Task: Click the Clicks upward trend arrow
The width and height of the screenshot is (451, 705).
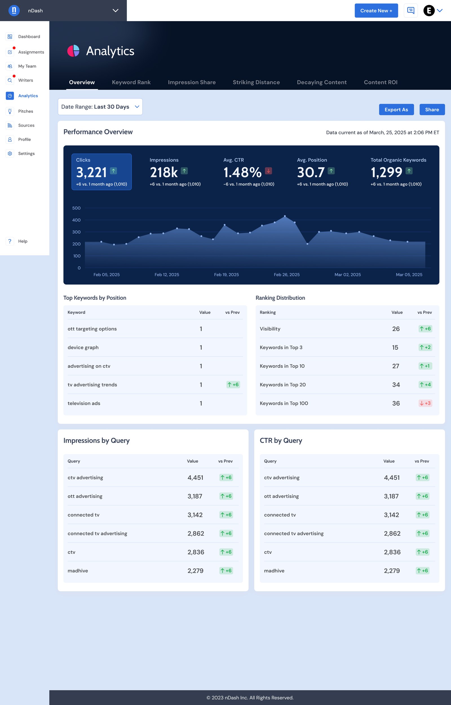Action: [x=113, y=171]
